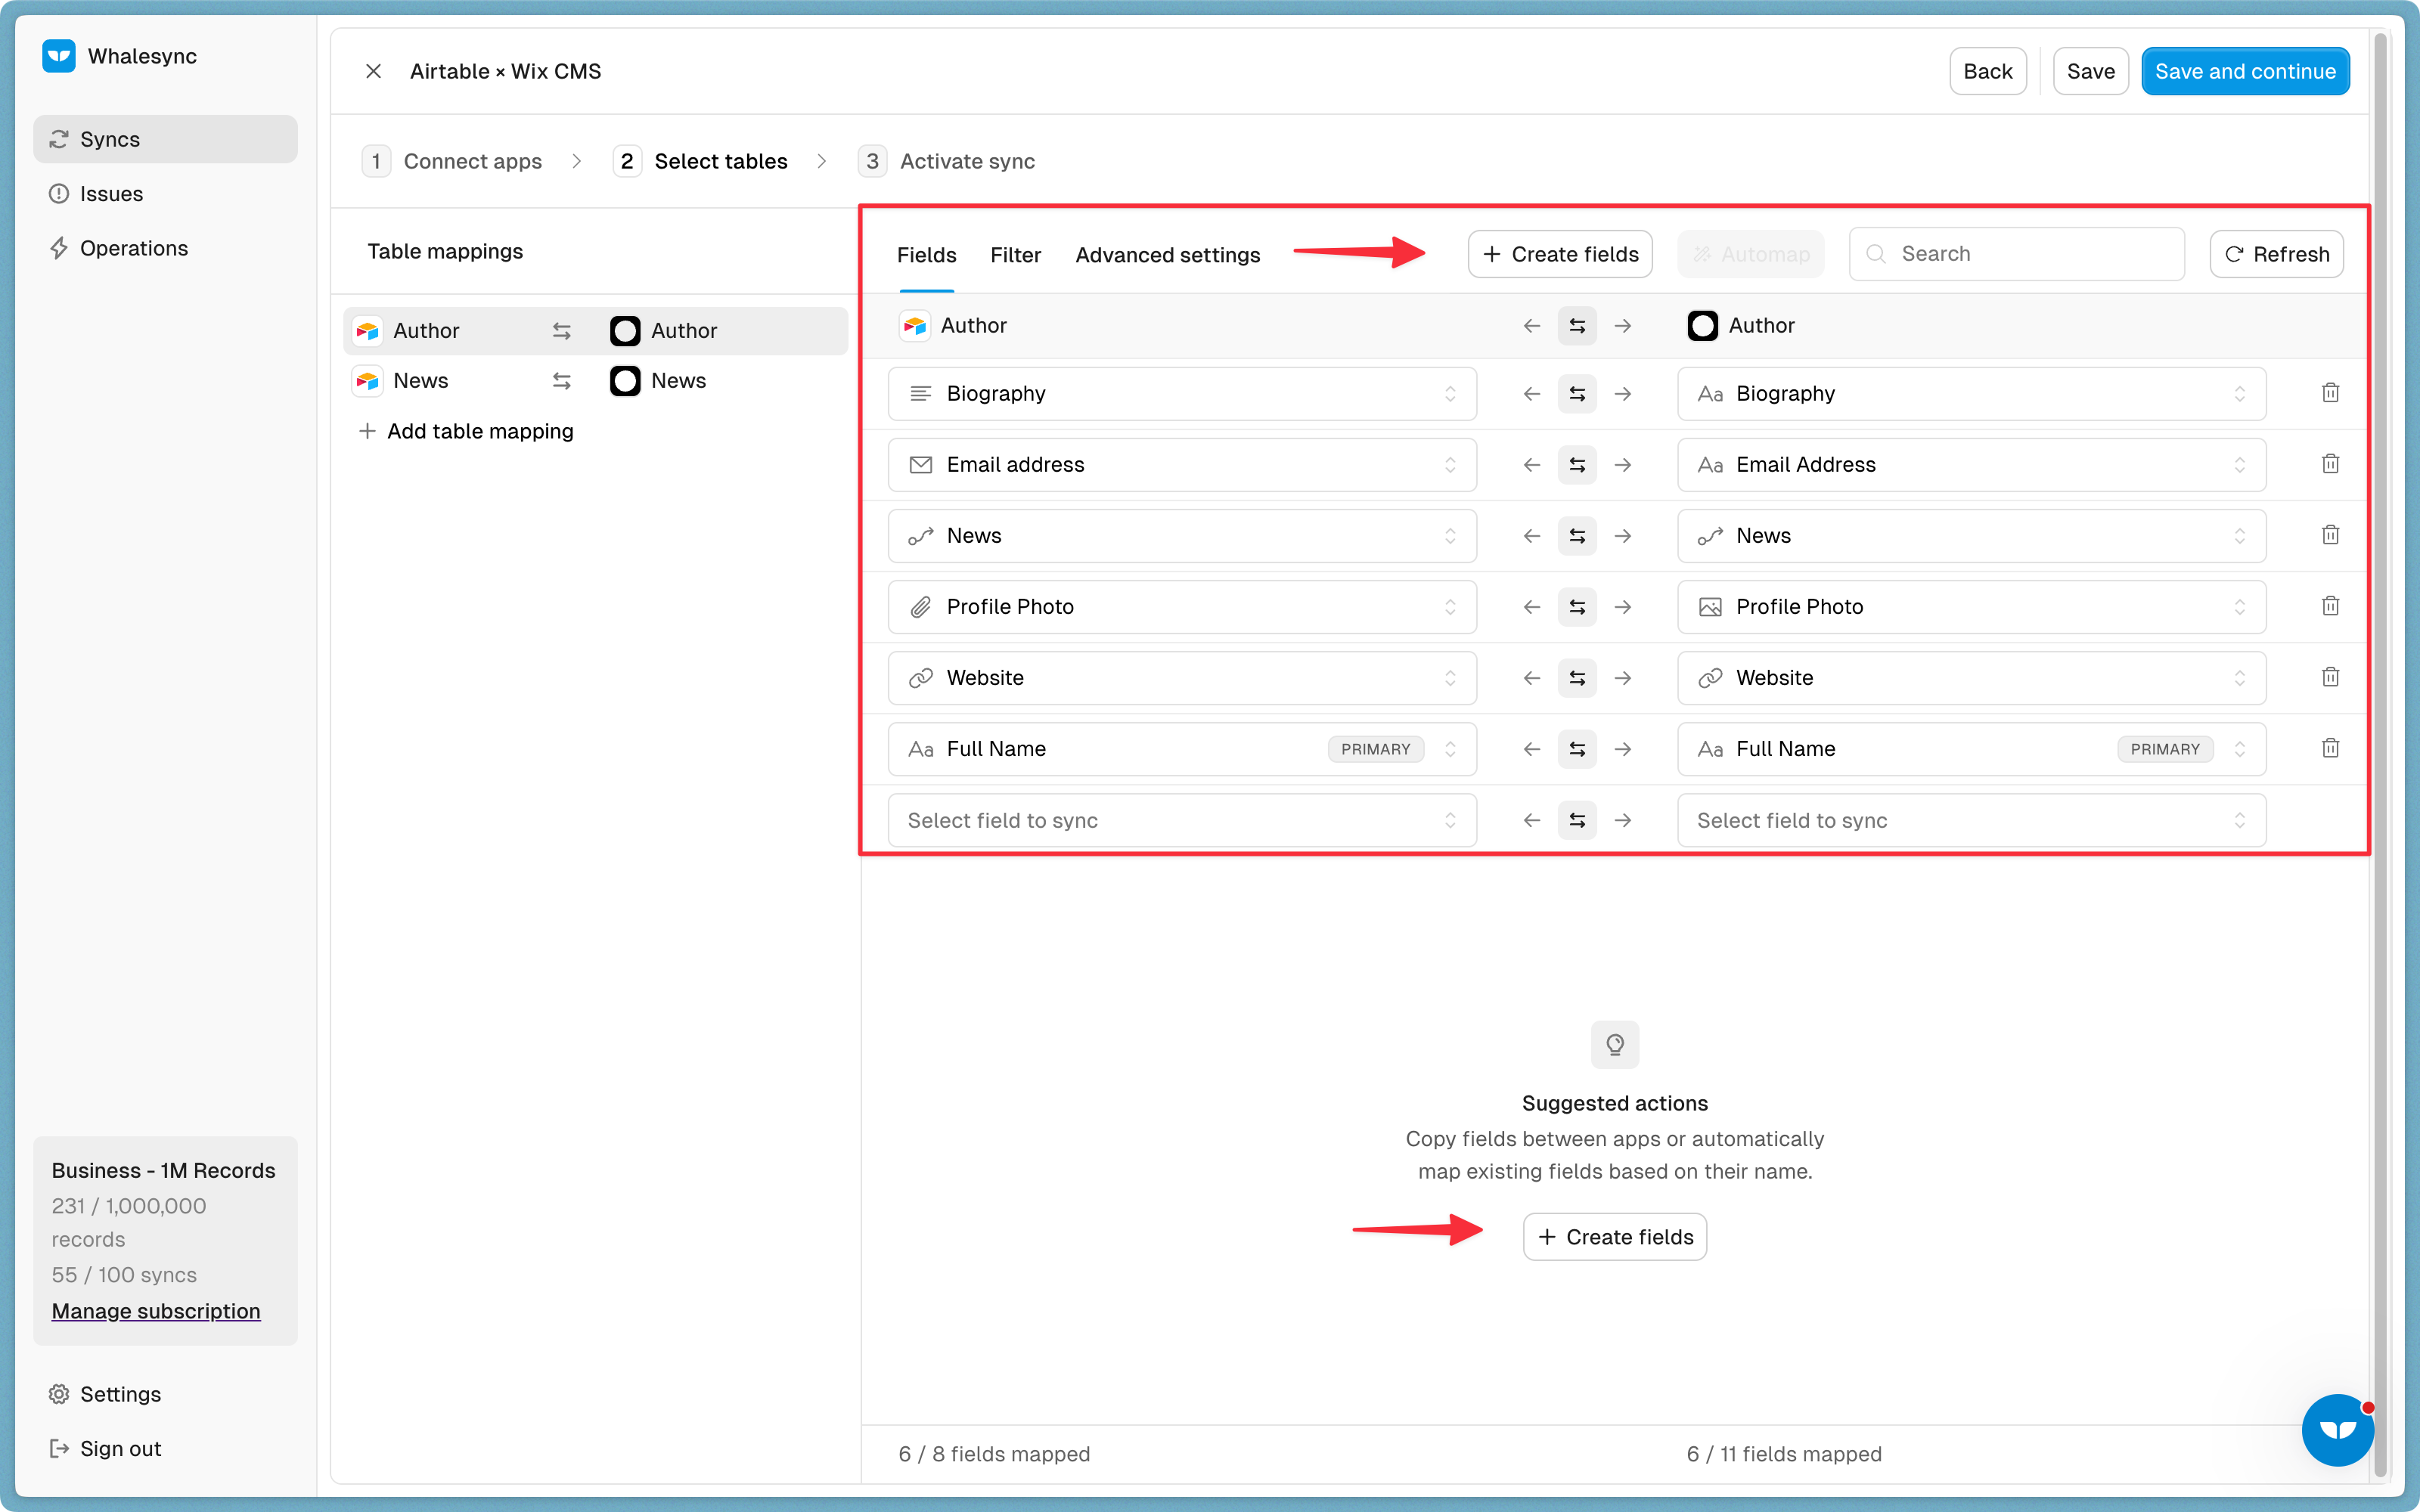This screenshot has height=1512, width=2420.
Task: Open Manage subscription link
Action: click(156, 1311)
